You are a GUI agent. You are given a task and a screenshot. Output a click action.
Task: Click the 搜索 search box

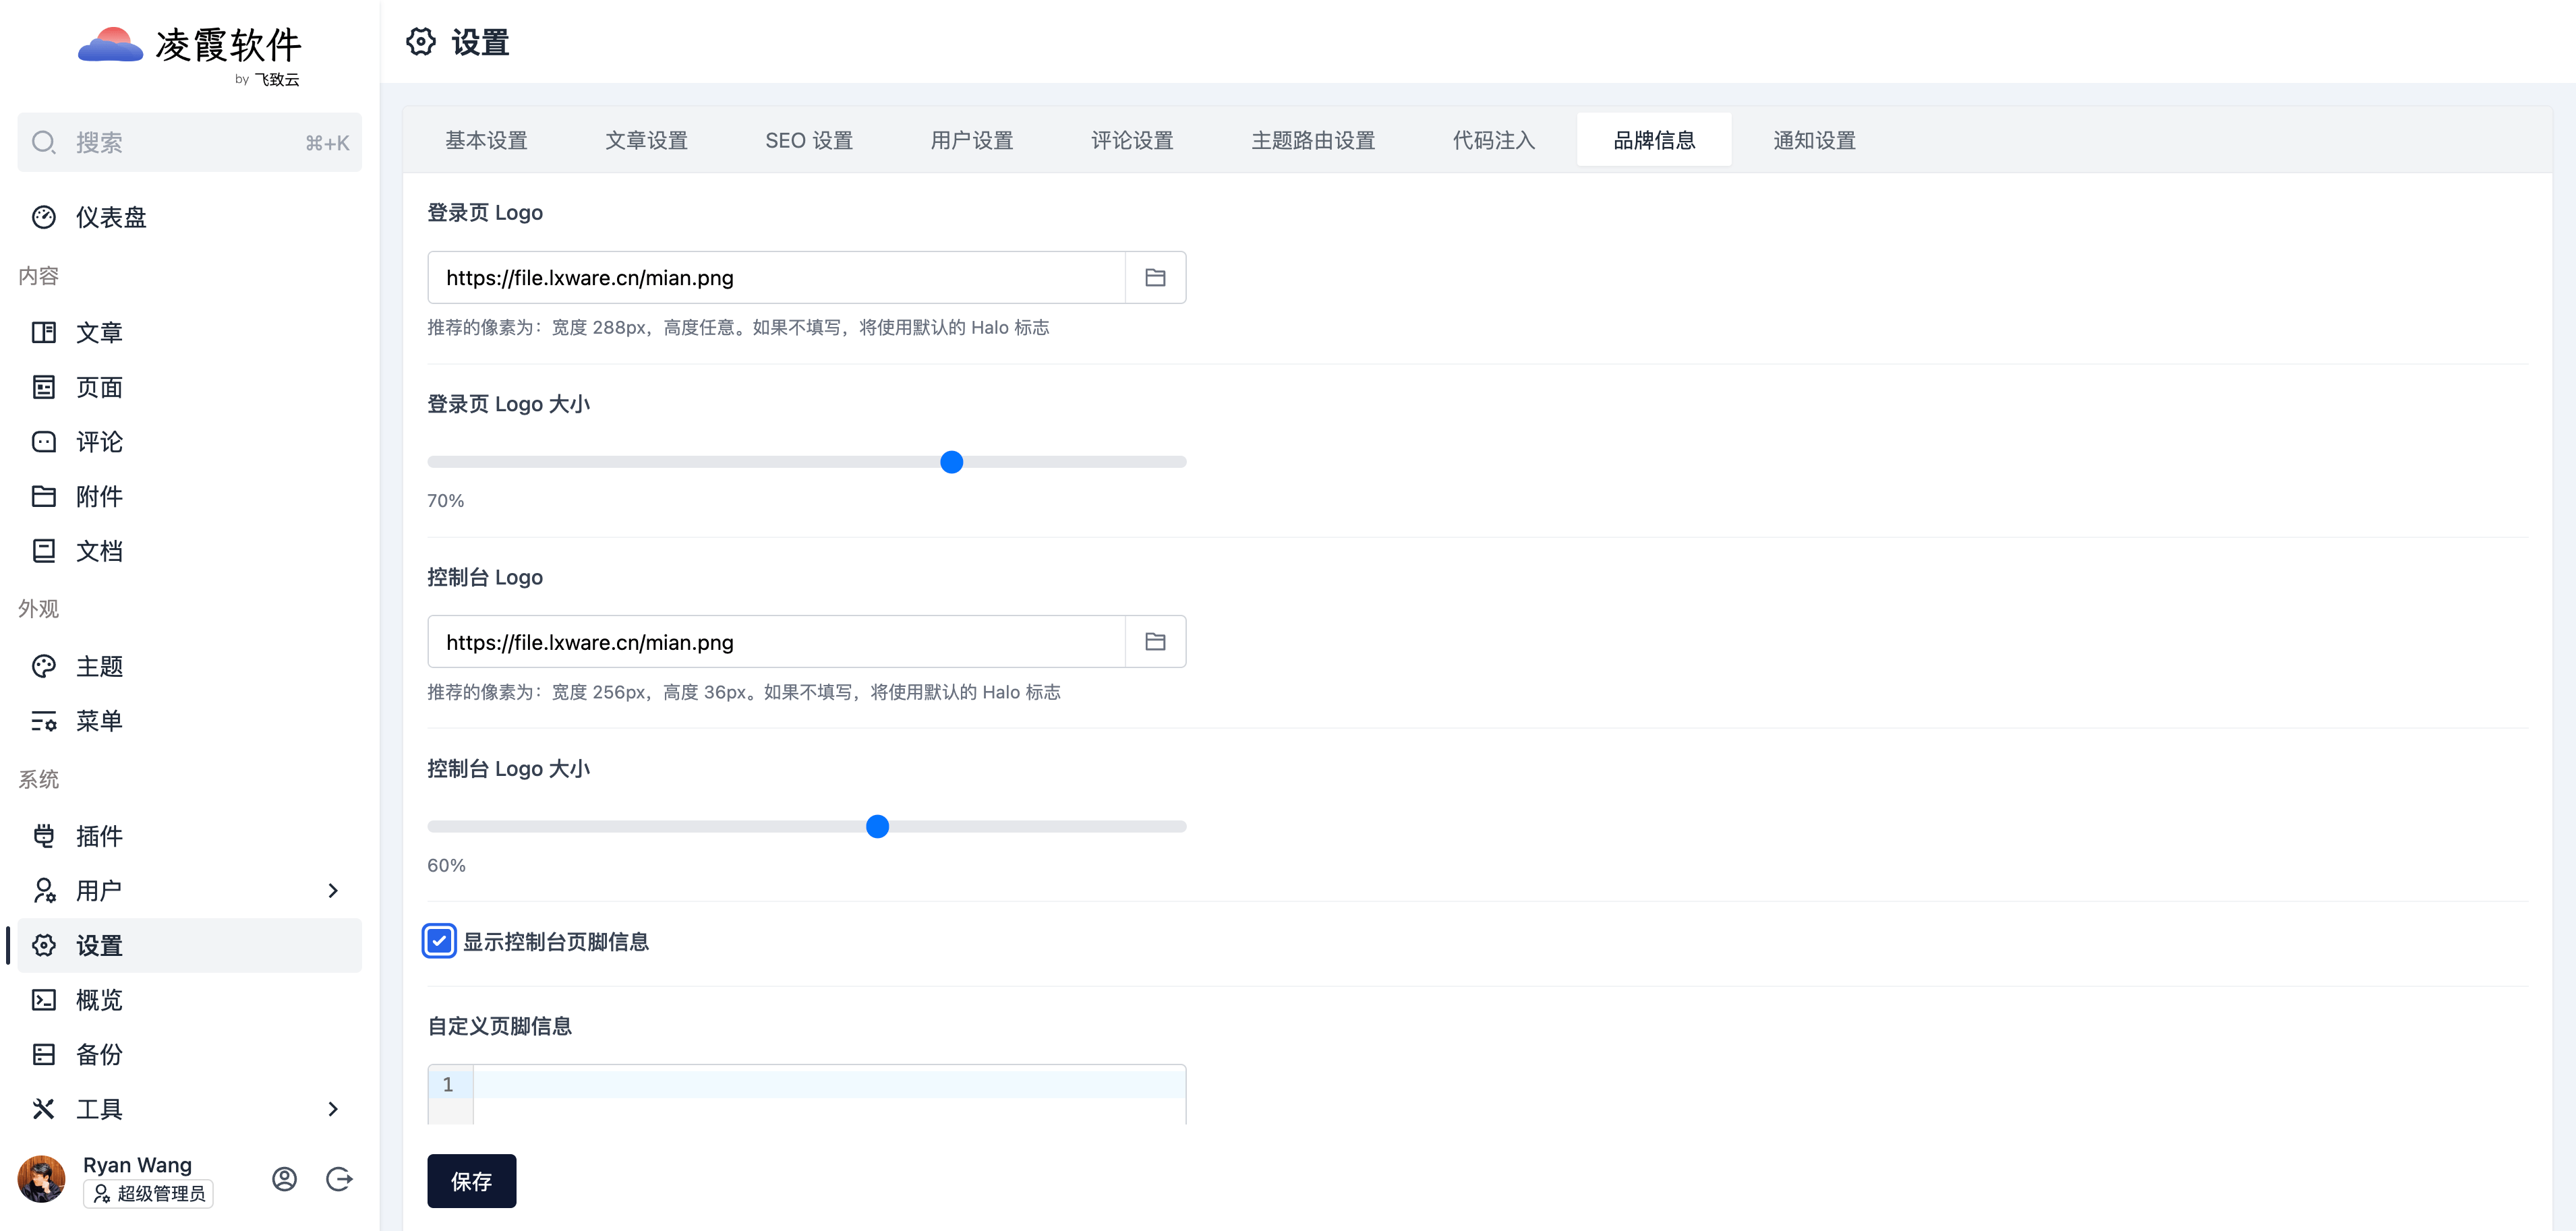pyautogui.click(x=189, y=142)
